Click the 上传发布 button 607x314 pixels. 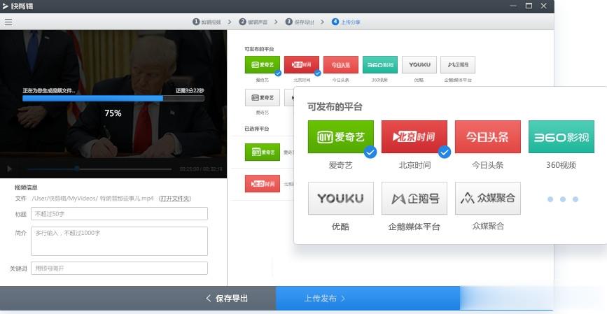pos(368,298)
